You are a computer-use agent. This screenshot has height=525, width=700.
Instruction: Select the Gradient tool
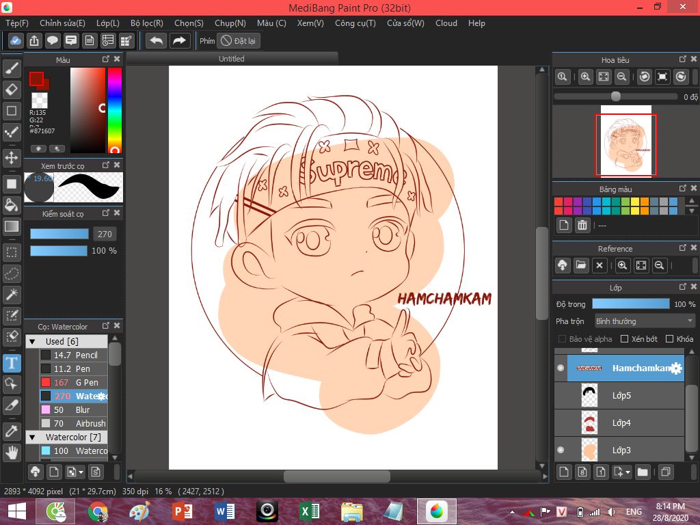12,226
